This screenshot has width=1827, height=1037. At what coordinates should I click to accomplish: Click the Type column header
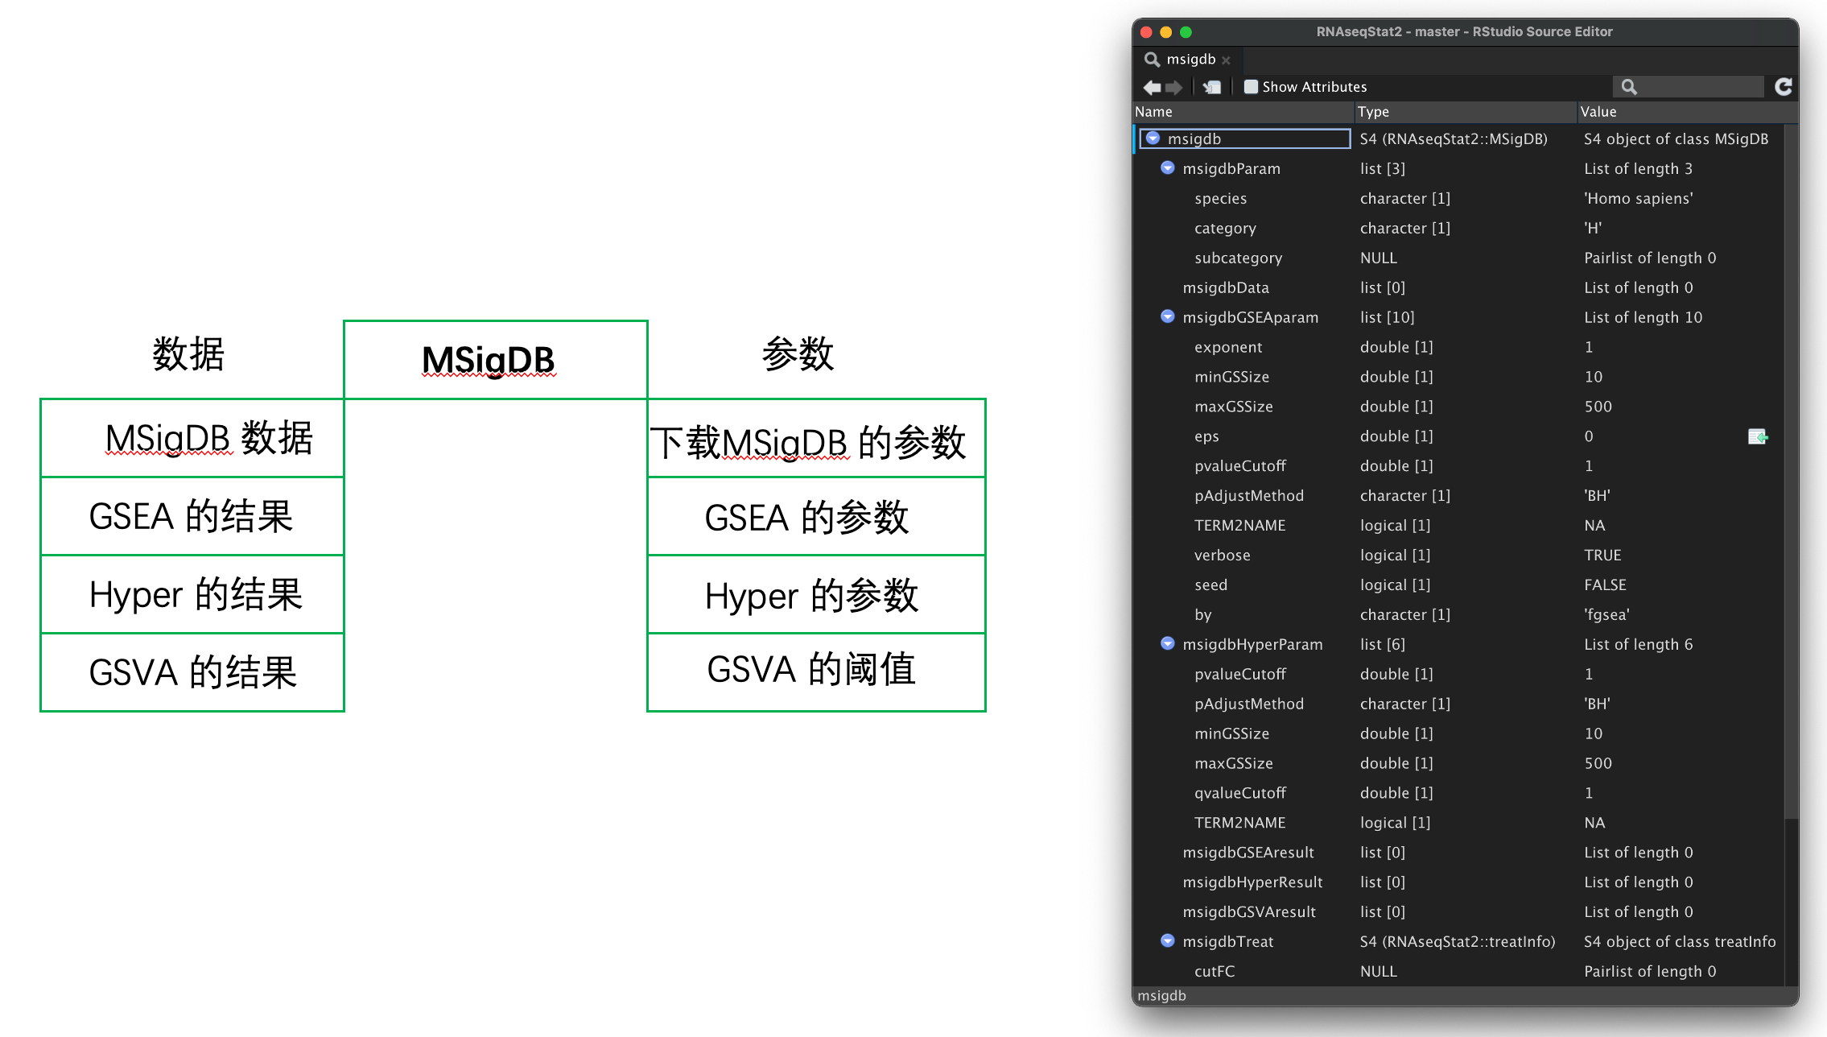1466,112
